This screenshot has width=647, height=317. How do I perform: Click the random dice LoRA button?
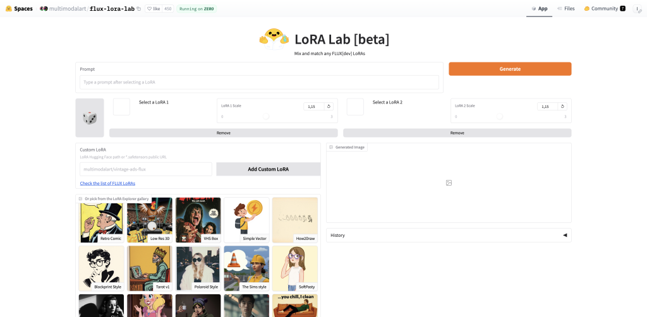pos(90,118)
